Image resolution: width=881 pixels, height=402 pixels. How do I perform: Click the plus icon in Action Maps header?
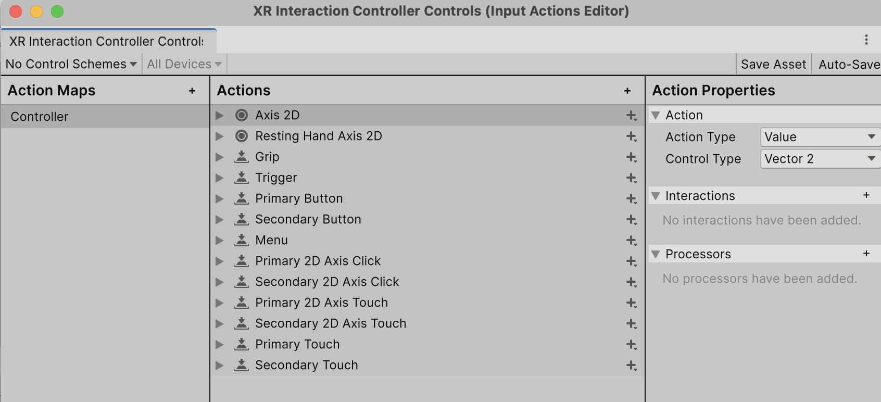tap(192, 91)
